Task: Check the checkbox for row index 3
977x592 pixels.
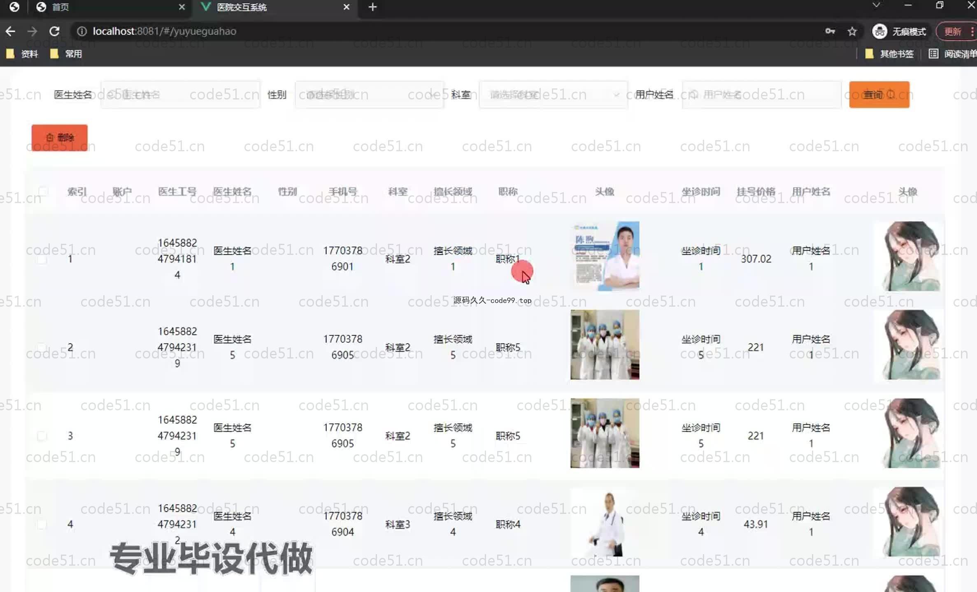Action: (x=42, y=436)
